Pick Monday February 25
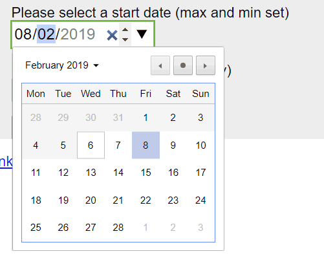Viewport: 324px width, 258px height. tap(36, 228)
